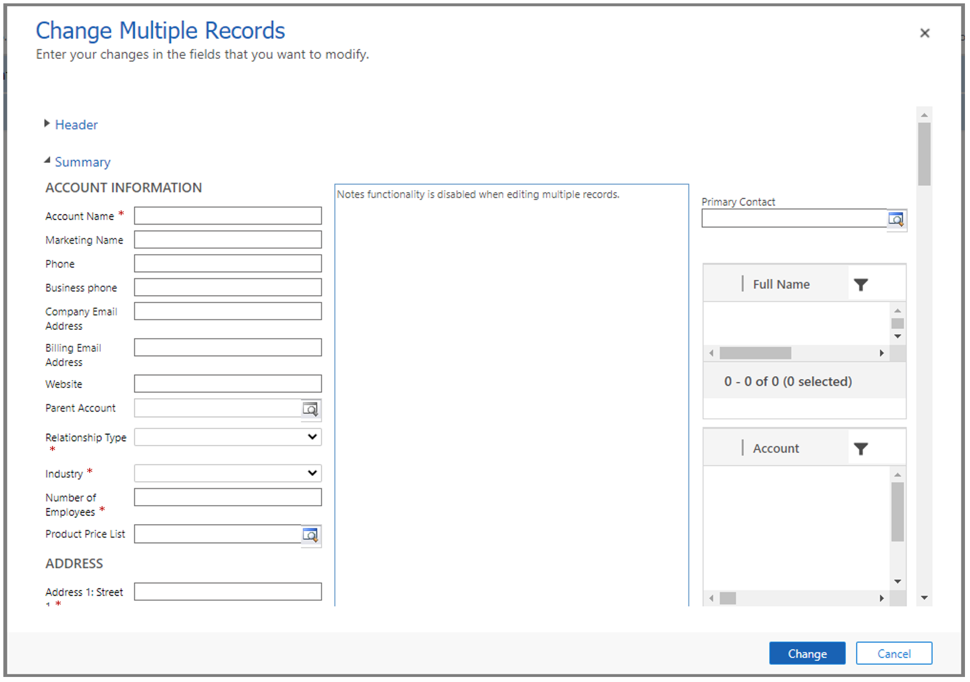Click right arrow of Full Name grid scrollbar

tap(882, 353)
